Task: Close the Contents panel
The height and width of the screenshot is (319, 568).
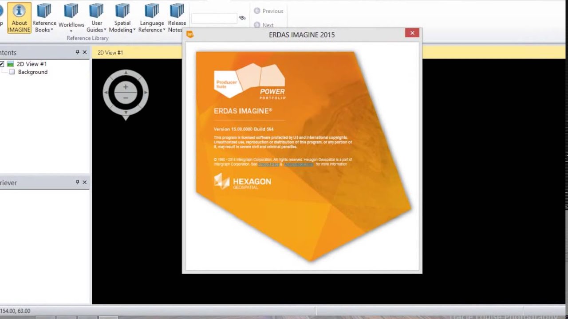Action: point(85,52)
